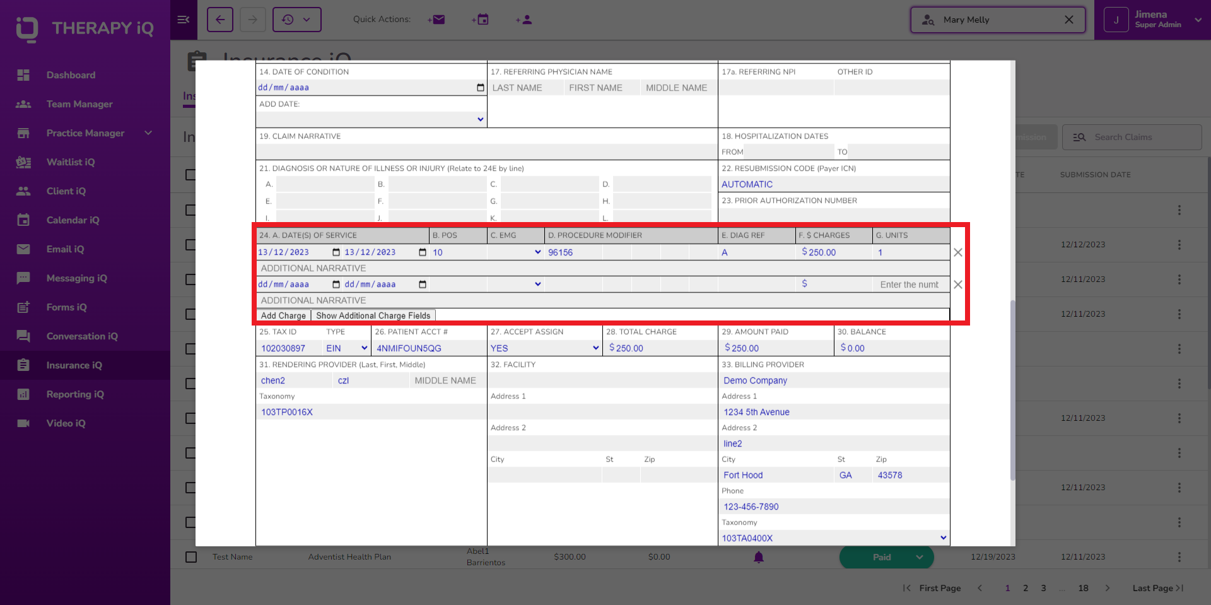The image size is (1211, 605).
Task: Open the ADD DATE dropdown
Action: (371, 119)
